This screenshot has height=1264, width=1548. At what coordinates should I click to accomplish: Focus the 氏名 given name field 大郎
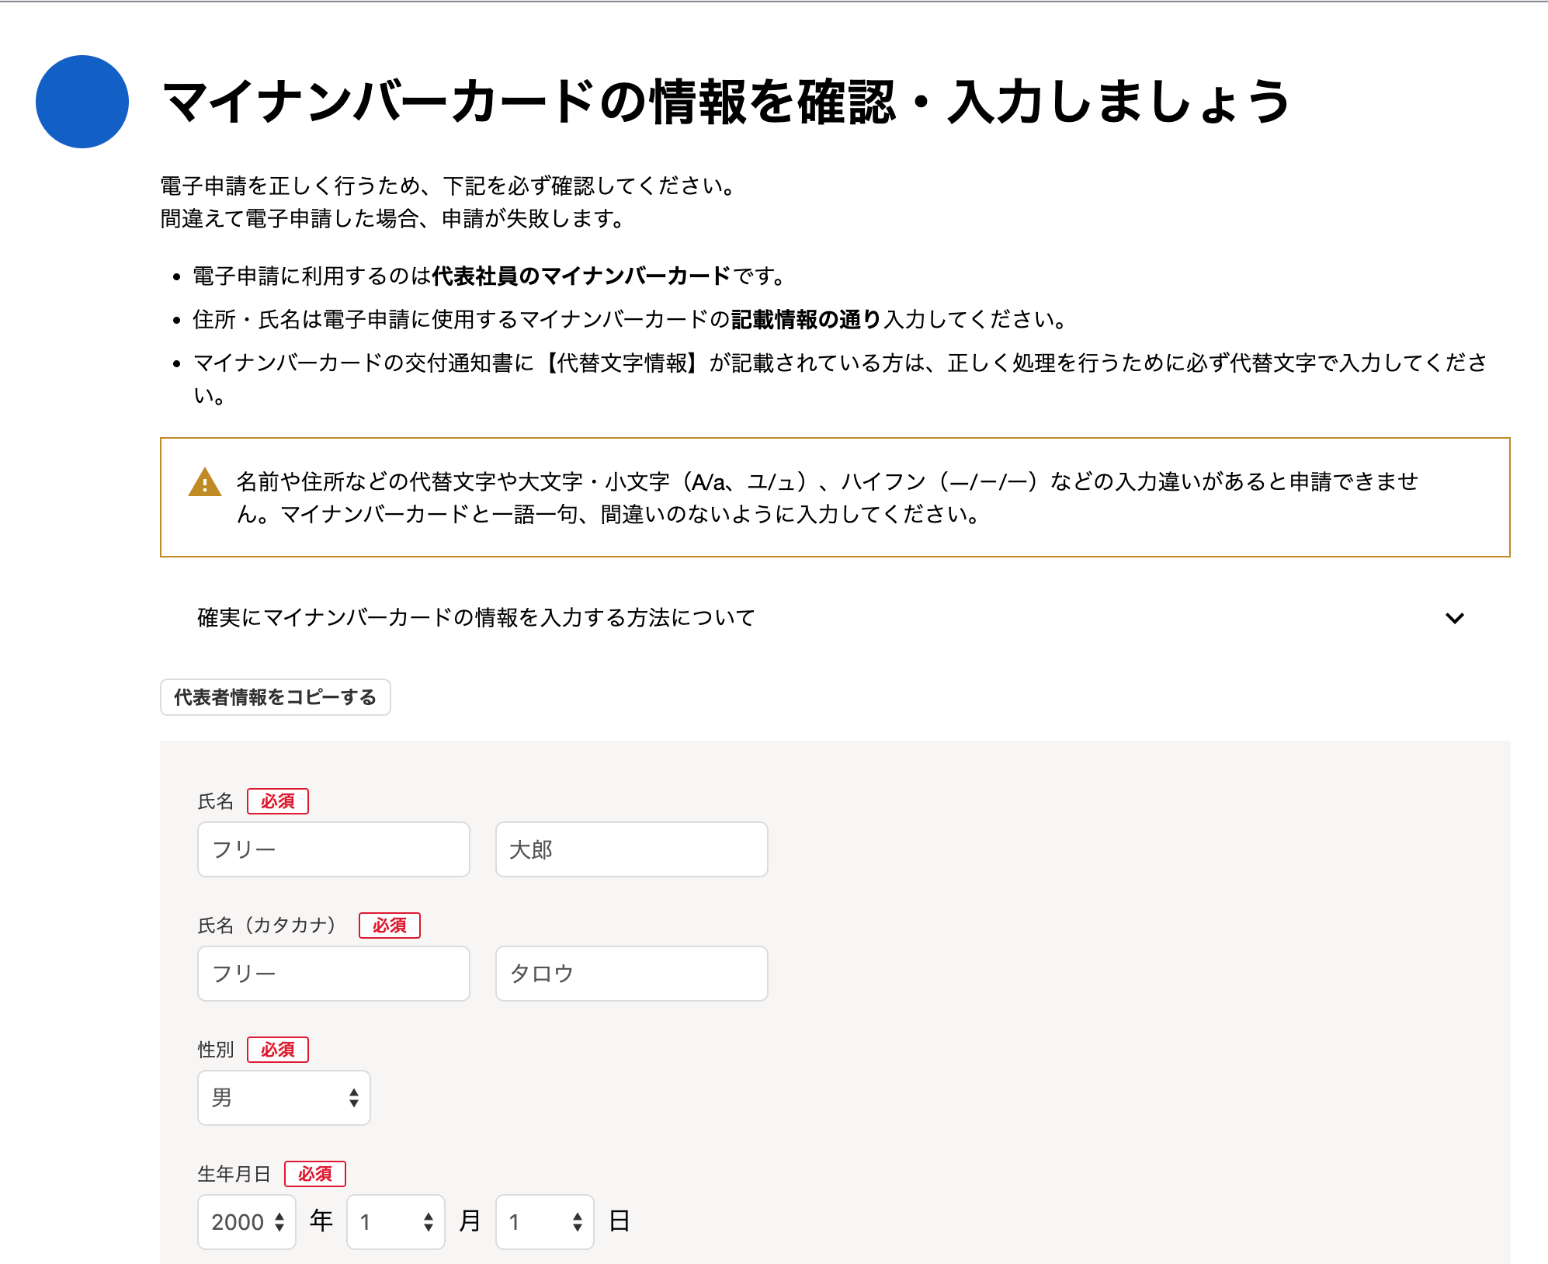tap(632, 849)
